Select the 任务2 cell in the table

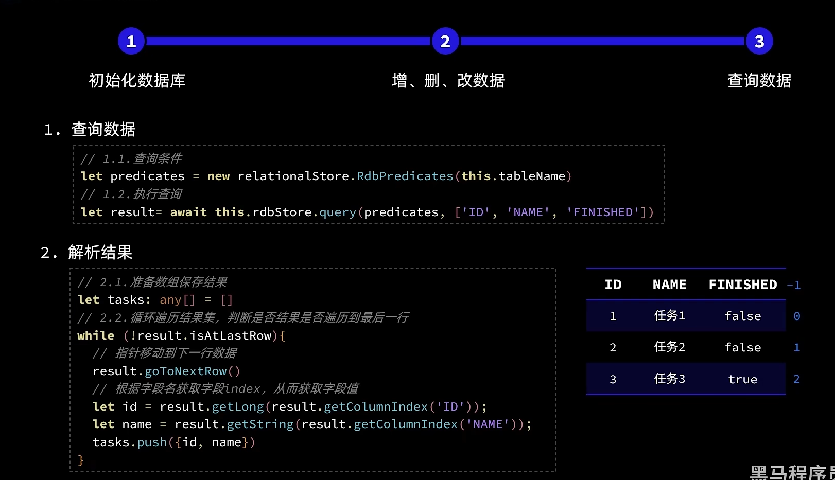pos(669,347)
